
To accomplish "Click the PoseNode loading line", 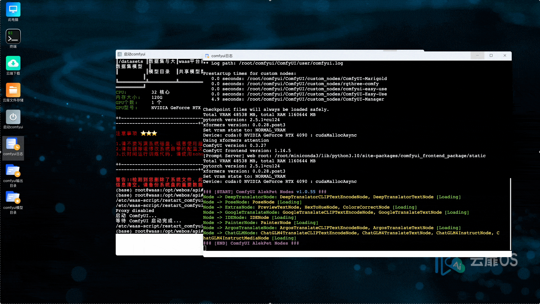I will pos(252,202).
